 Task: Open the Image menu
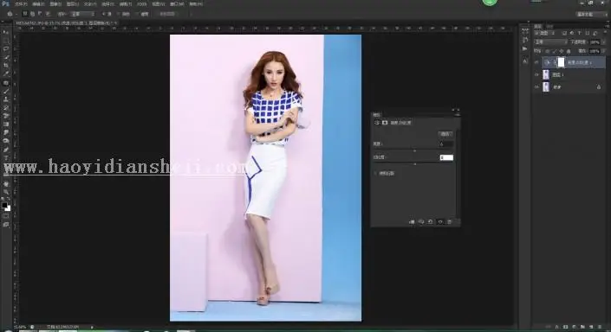coord(55,3)
